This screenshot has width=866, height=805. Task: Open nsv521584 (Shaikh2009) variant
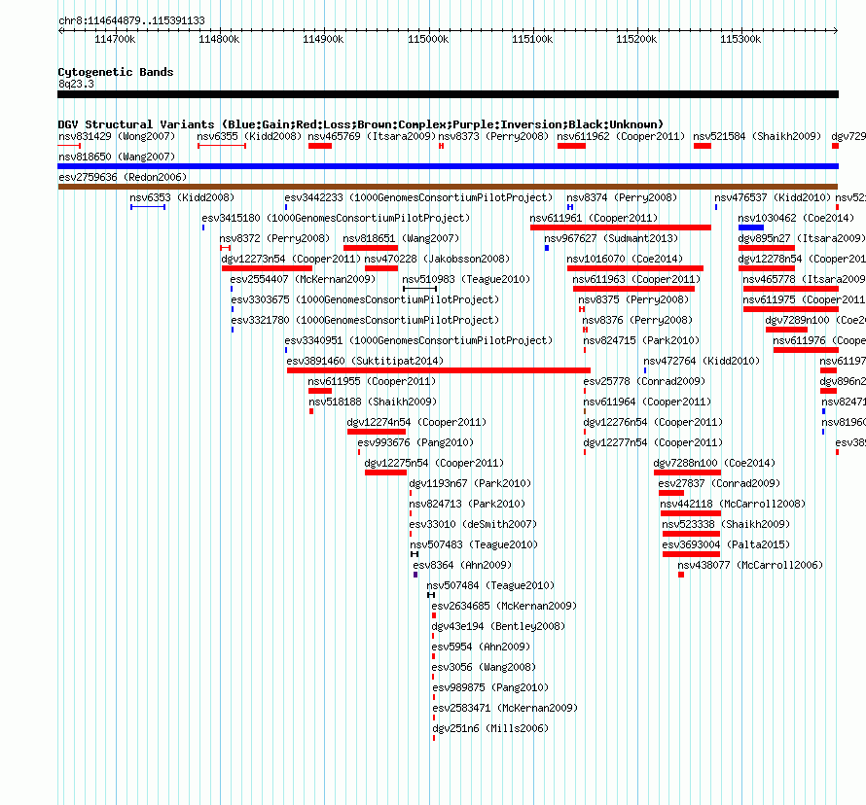(x=757, y=136)
